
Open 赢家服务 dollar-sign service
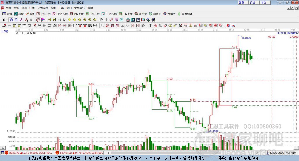click(185, 14)
